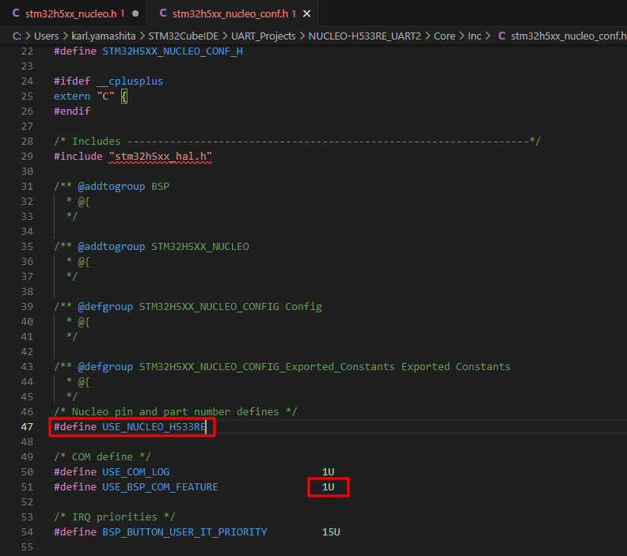Click the "stm32h5xx_hal.h" include string
This screenshot has width=627, height=556.
pyautogui.click(x=161, y=156)
